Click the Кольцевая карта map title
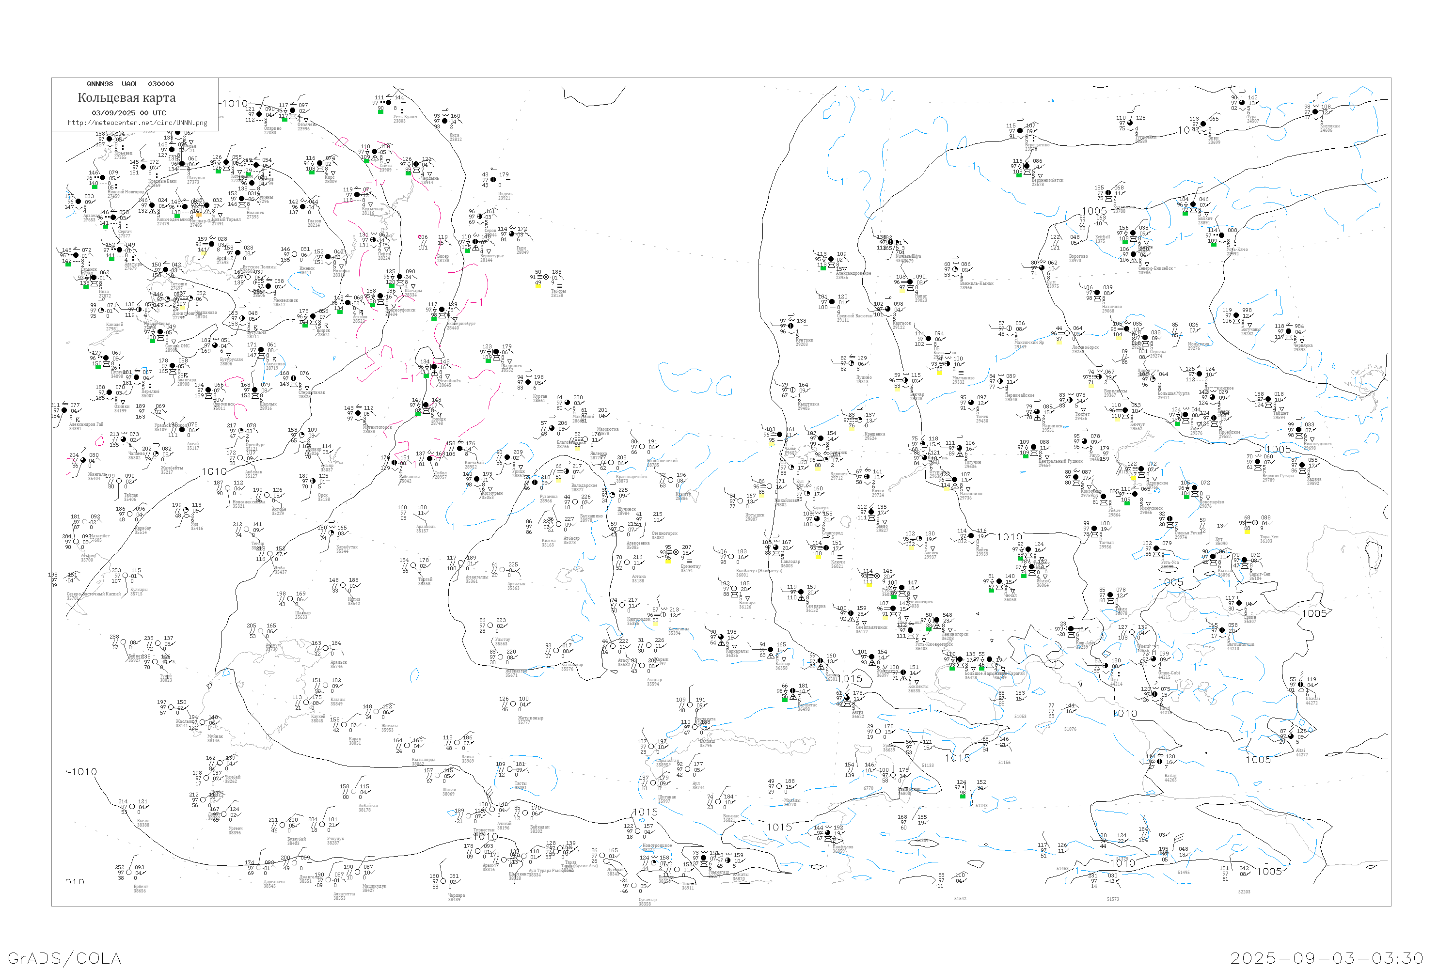Image resolution: width=1454 pixels, height=969 pixels. pos(126,98)
